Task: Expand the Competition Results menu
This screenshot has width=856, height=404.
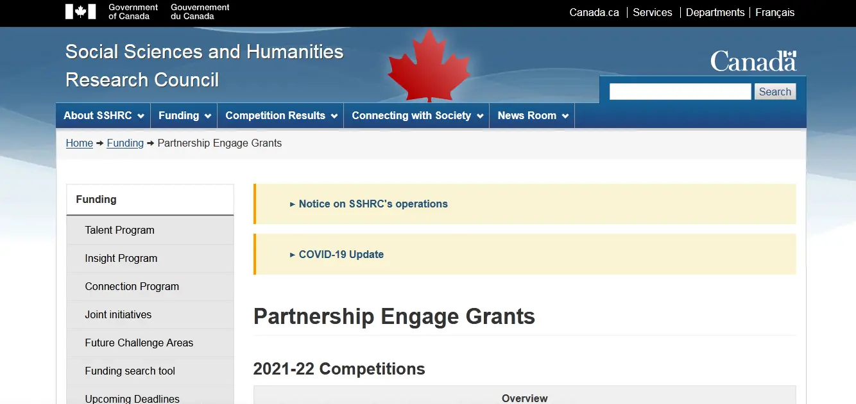Action: click(280, 116)
